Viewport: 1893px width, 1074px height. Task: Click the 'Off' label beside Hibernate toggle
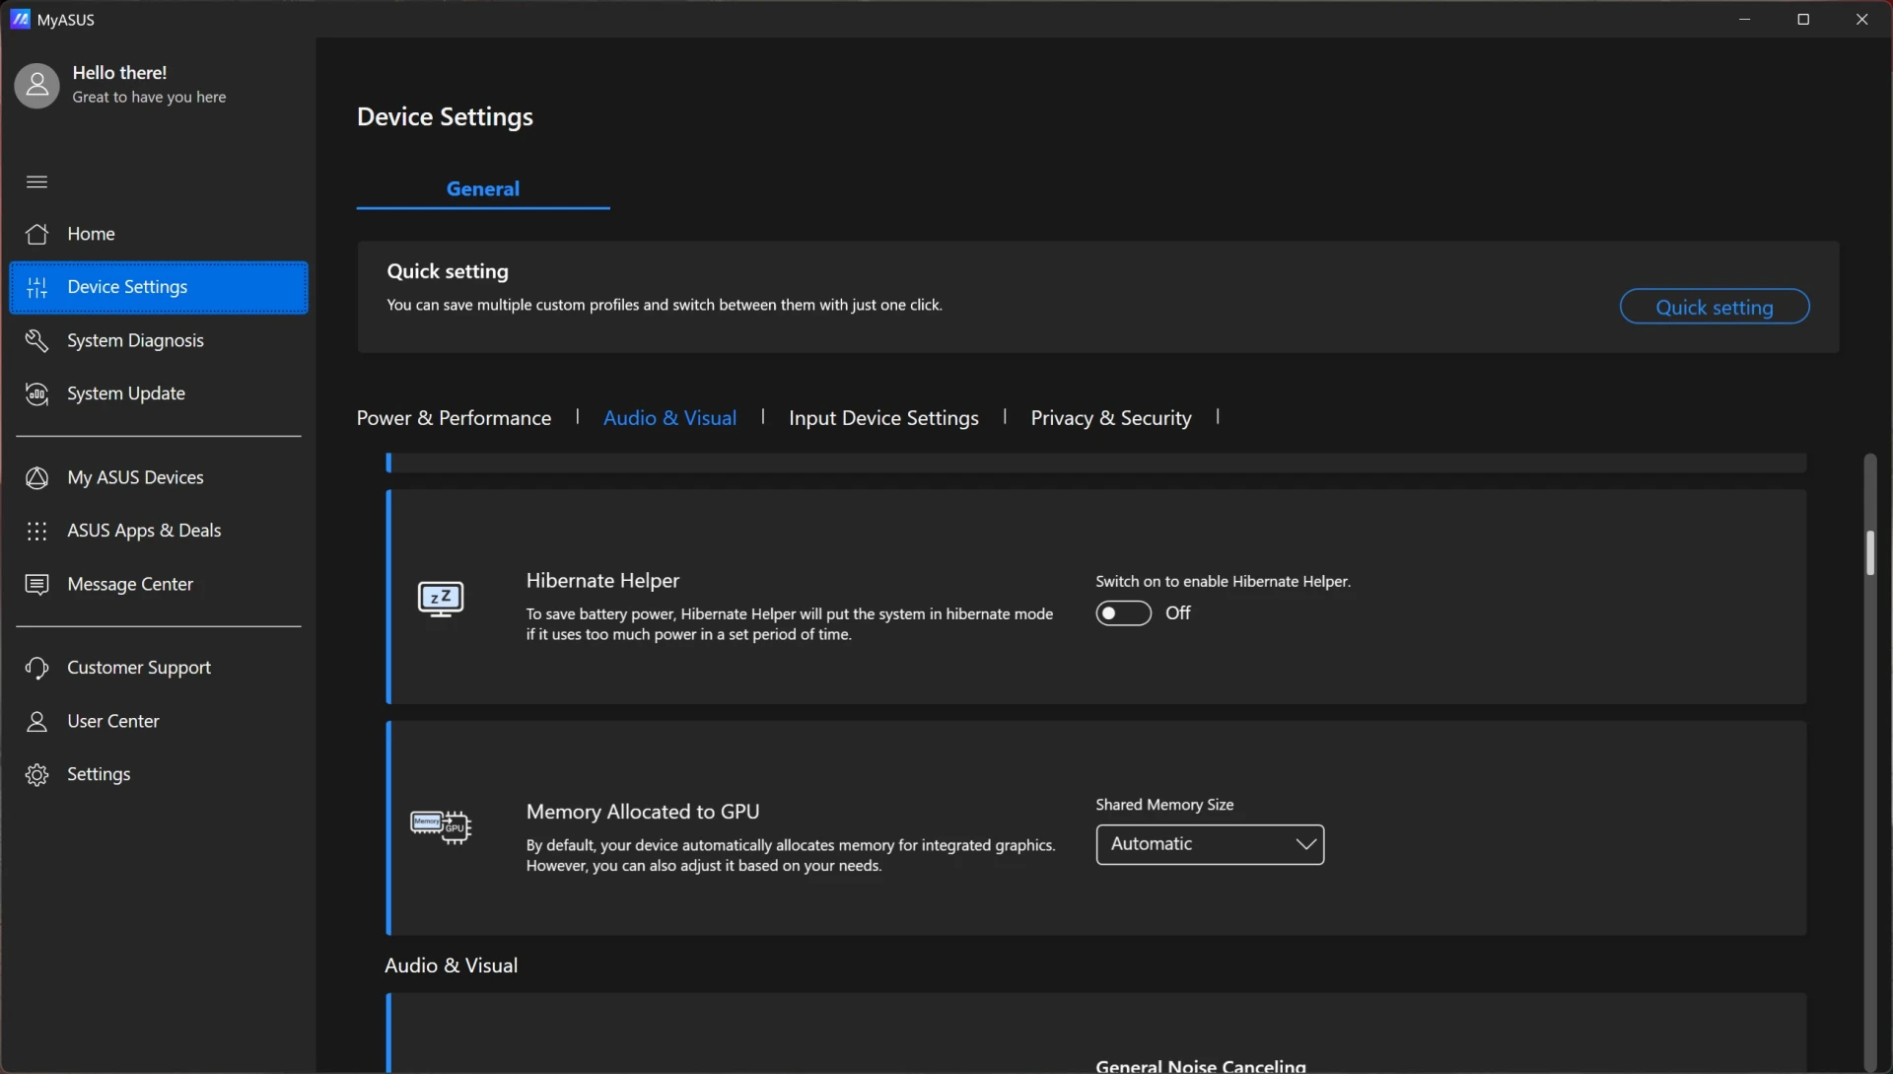tap(1178, 613)
